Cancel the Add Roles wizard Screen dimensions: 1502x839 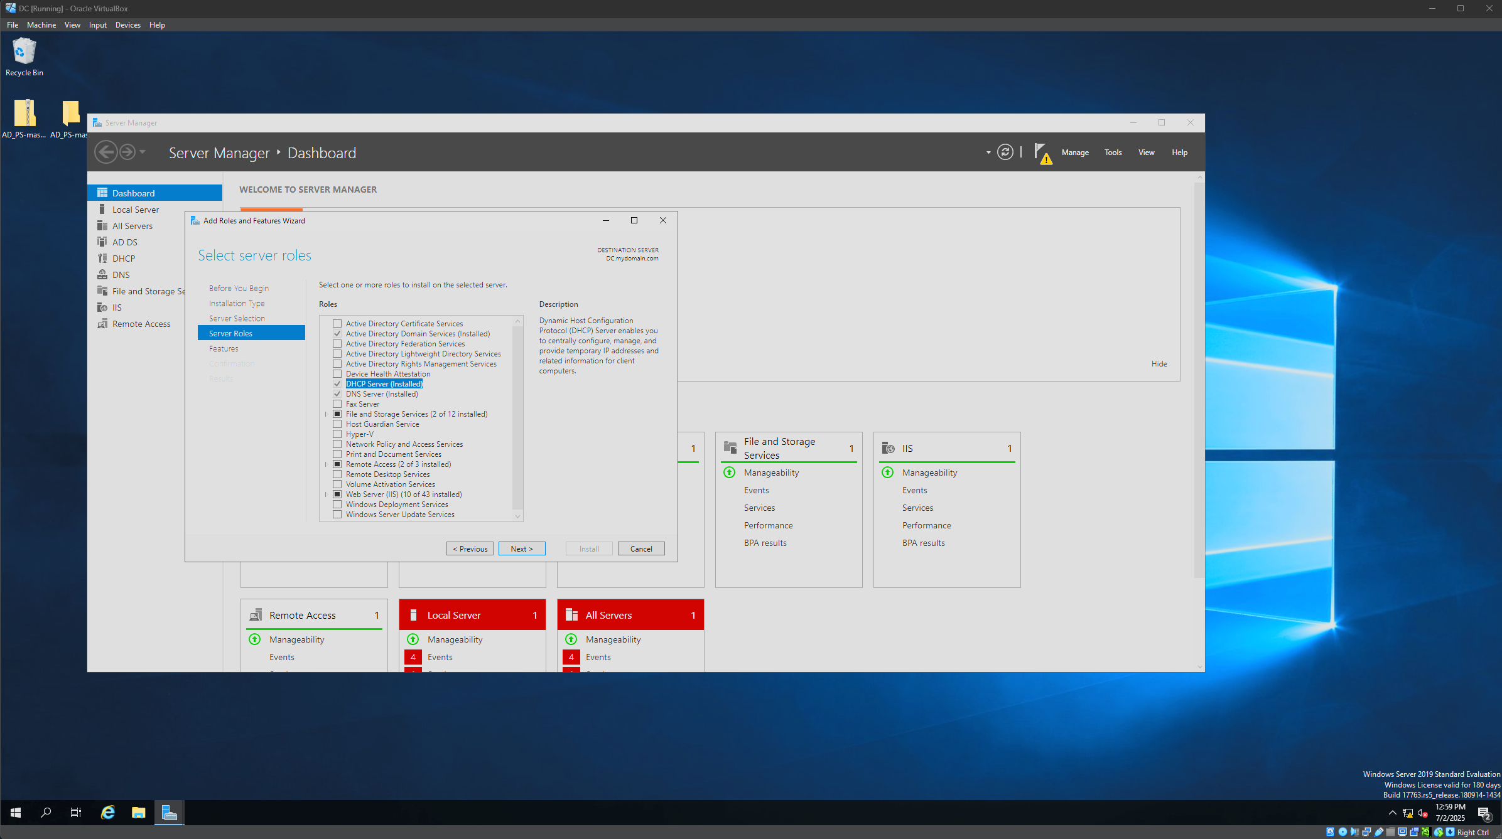(641, 548)
